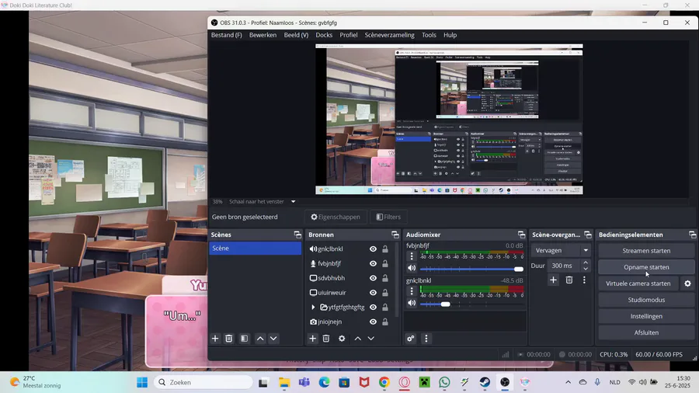This screenshot has width=699, height=393.
Task: Remove the selected scene via its trash icon
Action: tap(228, 339)
